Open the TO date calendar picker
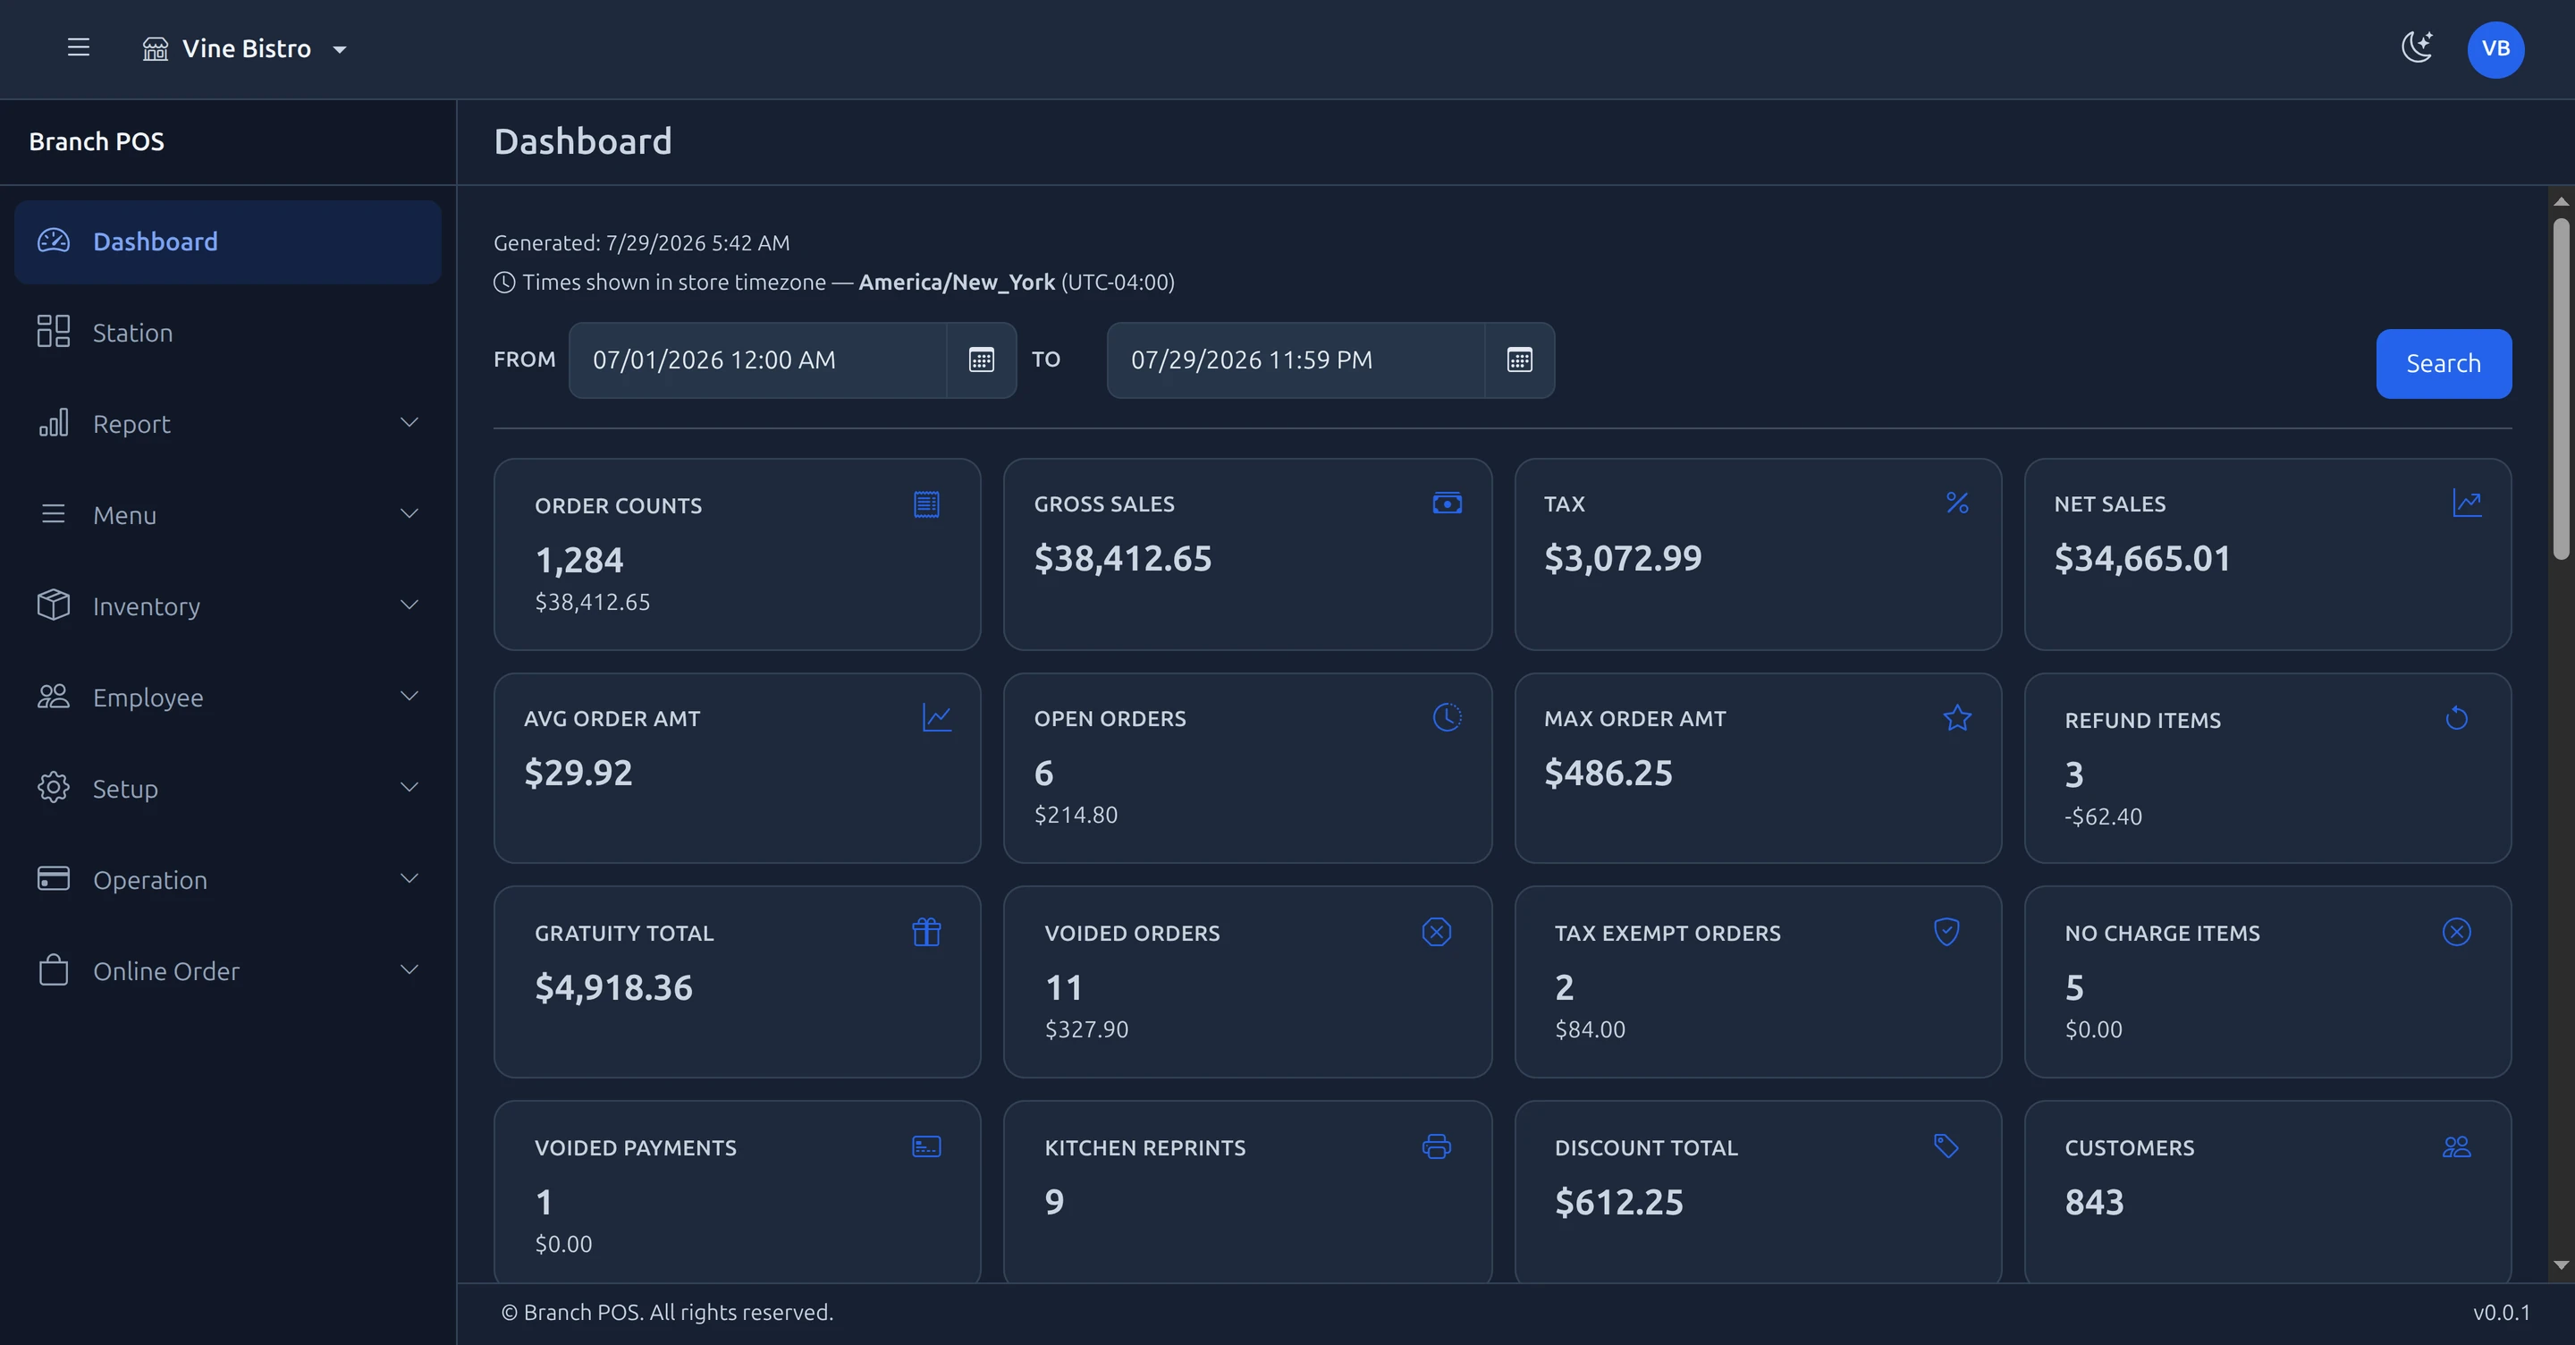 click(x=1519, y=360)
